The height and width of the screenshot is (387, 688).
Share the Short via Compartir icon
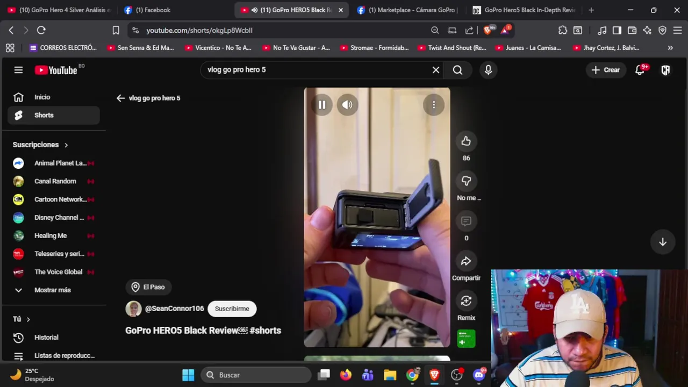click(466, 261)
